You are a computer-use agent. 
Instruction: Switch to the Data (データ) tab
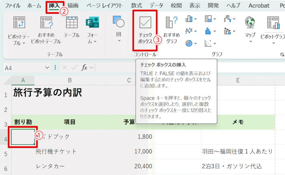point(156,6)
